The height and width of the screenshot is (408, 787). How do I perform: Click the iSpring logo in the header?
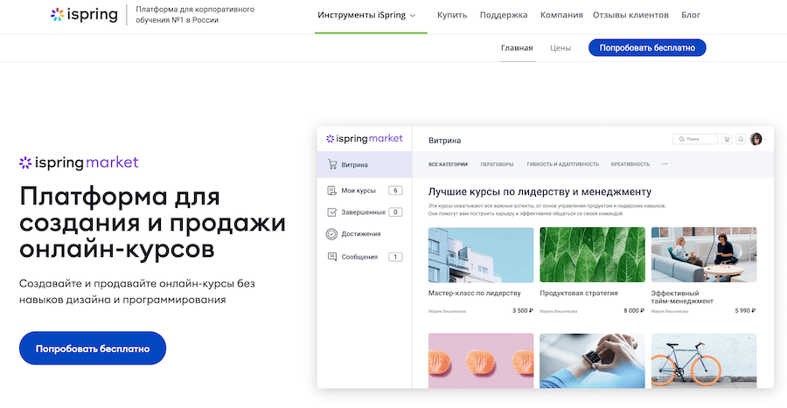click(84, 15)
